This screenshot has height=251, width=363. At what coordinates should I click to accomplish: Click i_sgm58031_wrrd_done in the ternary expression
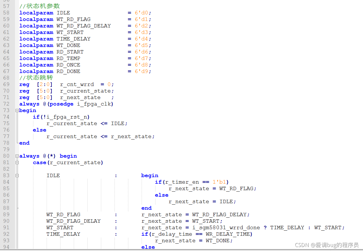point(226,228)
